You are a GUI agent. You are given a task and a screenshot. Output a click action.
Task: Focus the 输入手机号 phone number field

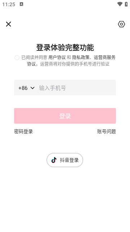(x=76, y=88)
